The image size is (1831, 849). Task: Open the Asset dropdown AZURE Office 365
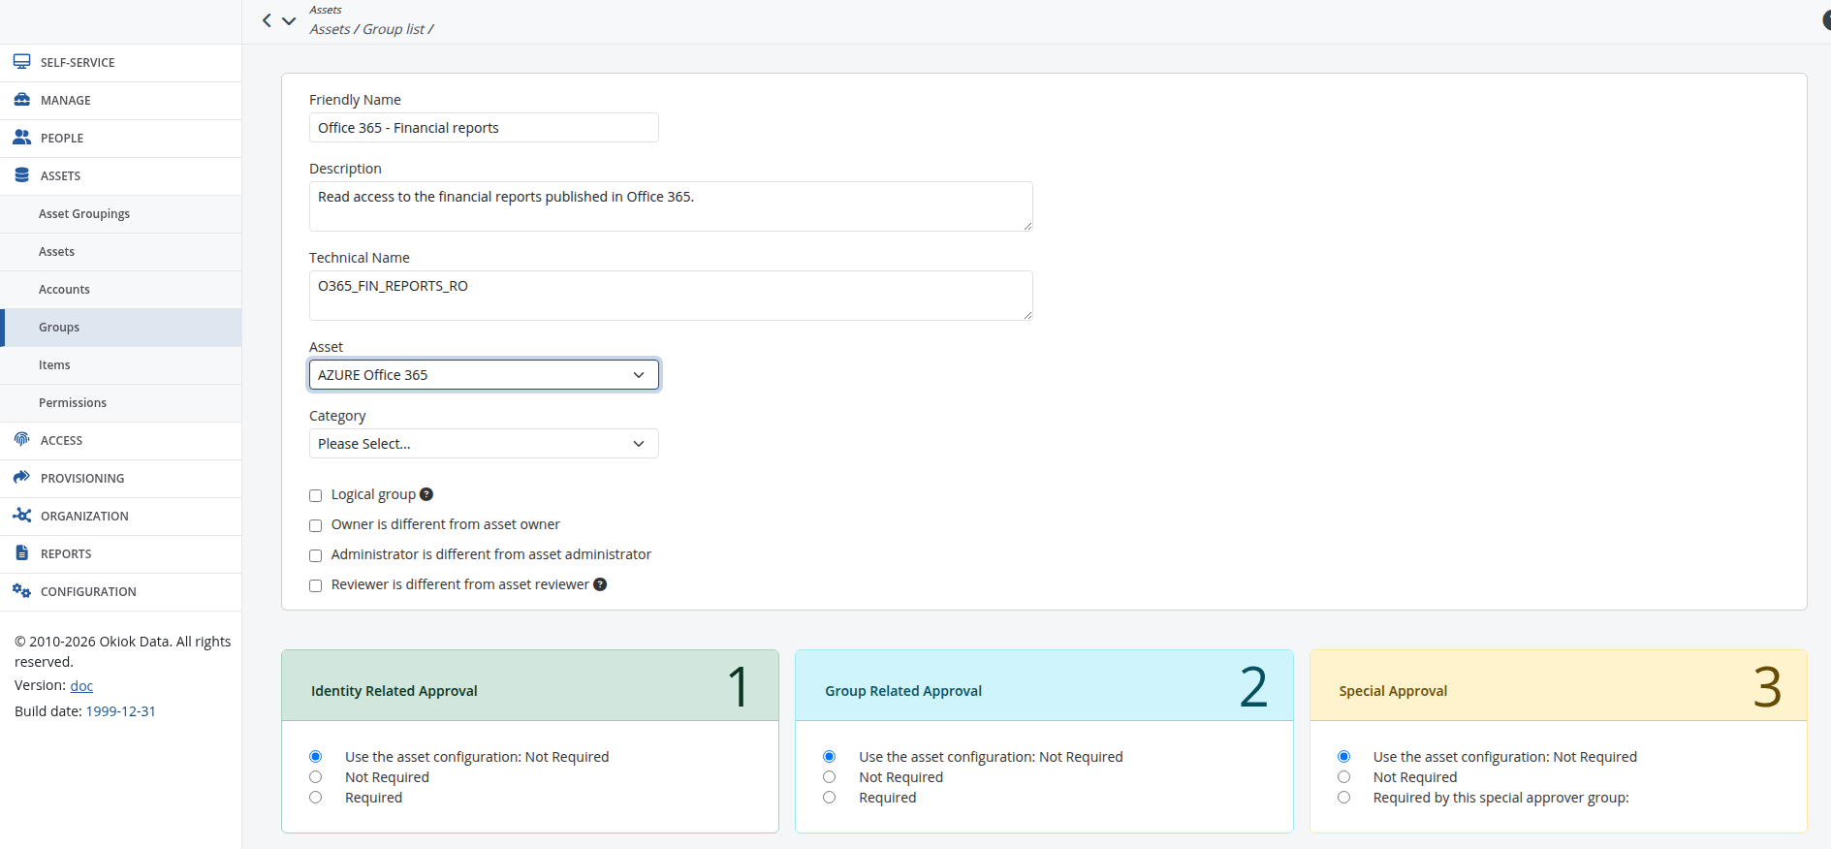tap(484, 375)
